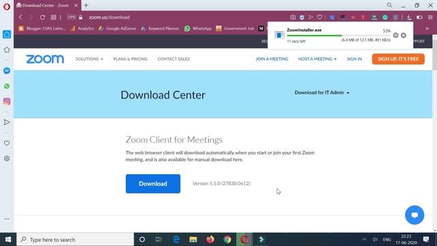This screenshot has height=246, width=437.
Task: Open sidebar bookmarks star icon
Action: (7, 50)
